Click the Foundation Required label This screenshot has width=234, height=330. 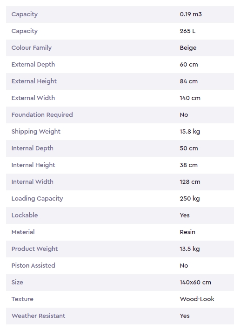point(42,115)
